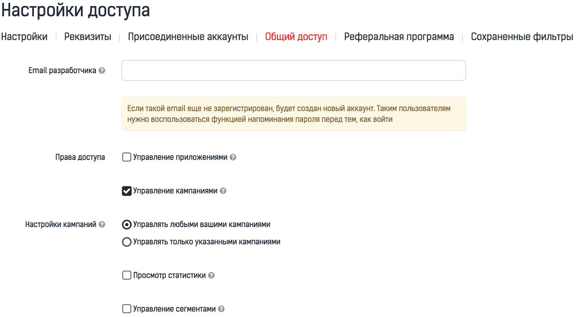The height and width of the screenshot is (317, 576).
Task: Open the Сохраненные фильтры tab
Action: pyautogui.click(x=522, y=37)
